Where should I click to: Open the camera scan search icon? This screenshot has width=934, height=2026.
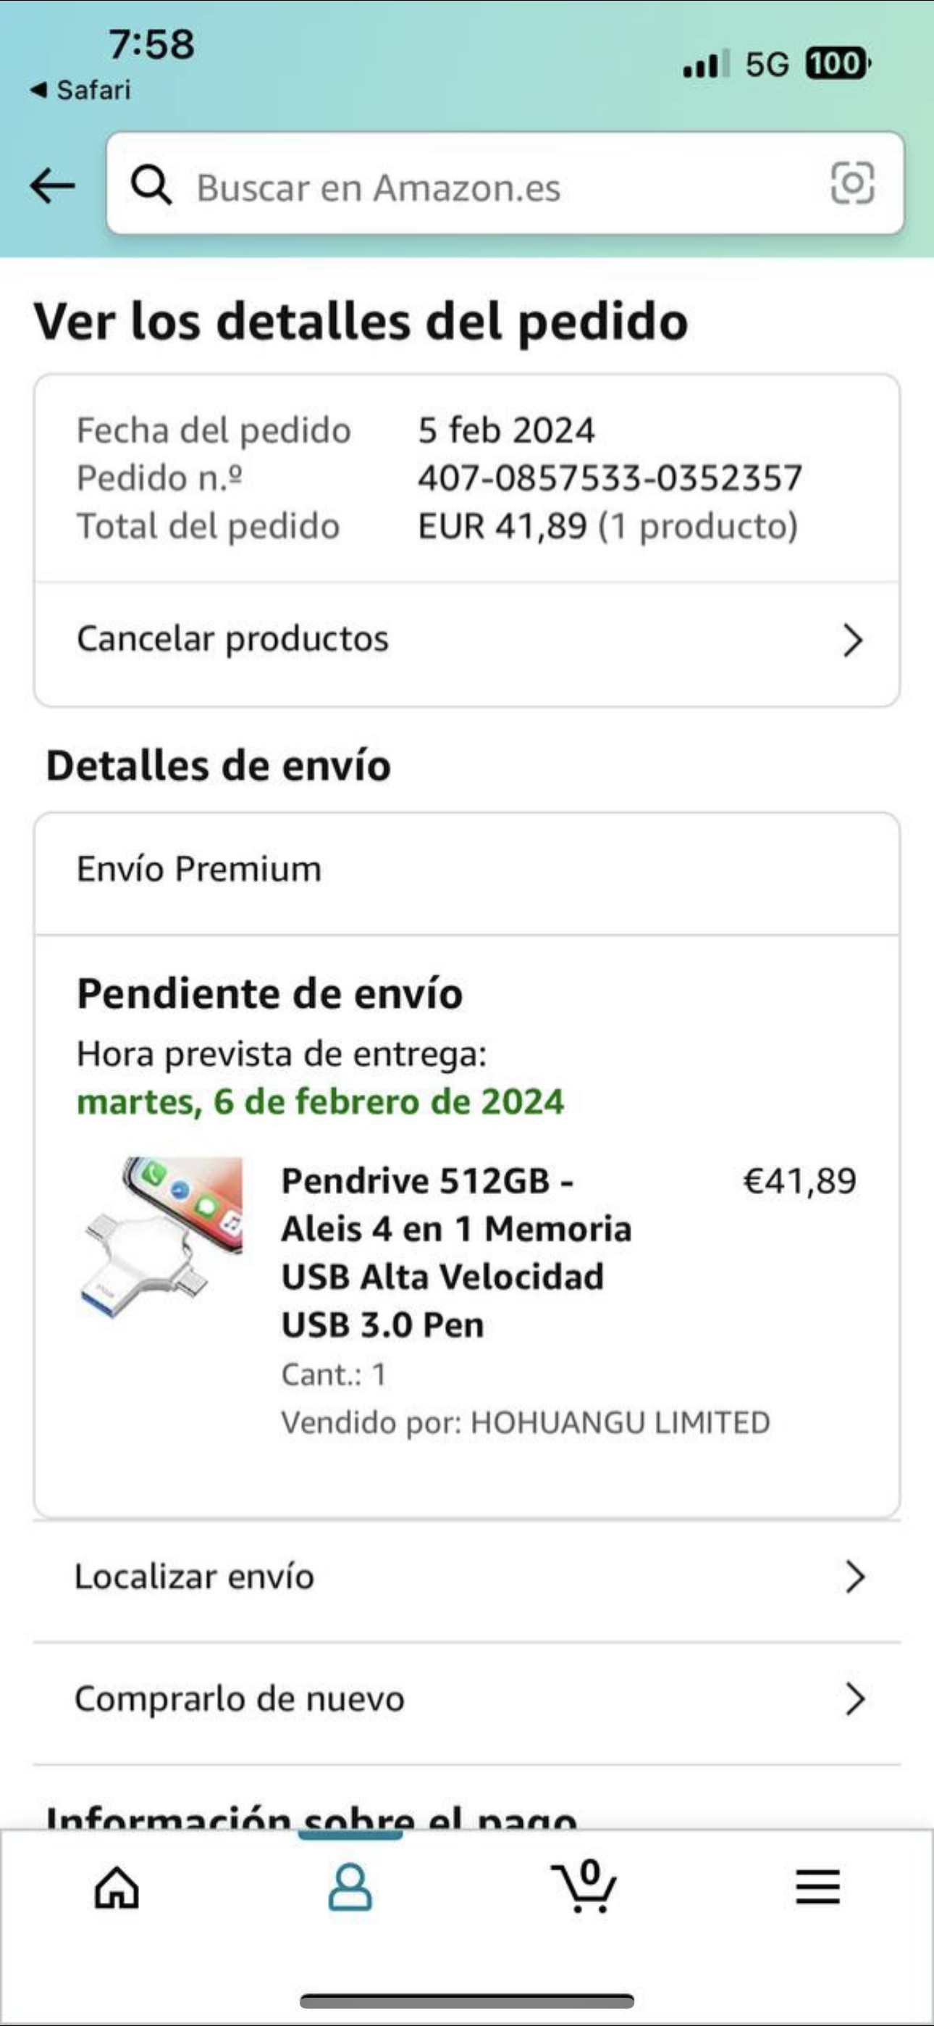pos(852,183)
